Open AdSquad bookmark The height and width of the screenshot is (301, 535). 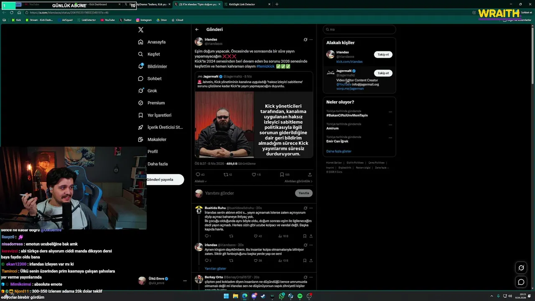[65, 20]
